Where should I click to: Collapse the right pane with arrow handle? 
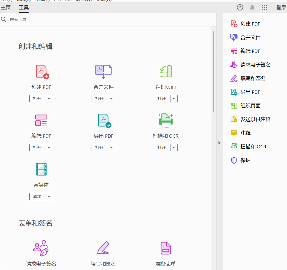coord(219,143)
